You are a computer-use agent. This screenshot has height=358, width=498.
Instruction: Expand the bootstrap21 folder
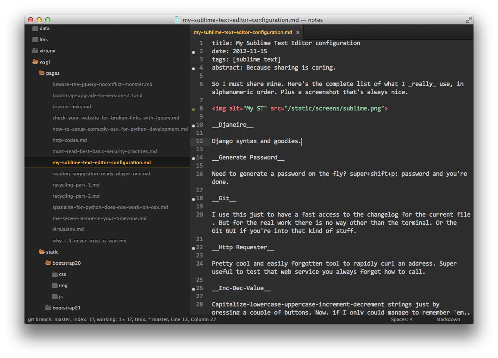[x=48, y=308]
